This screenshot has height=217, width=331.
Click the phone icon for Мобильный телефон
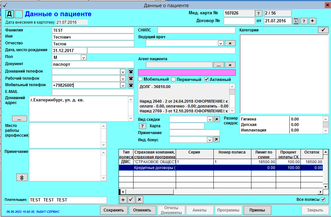pyautogui.click(x=131, y=85)
